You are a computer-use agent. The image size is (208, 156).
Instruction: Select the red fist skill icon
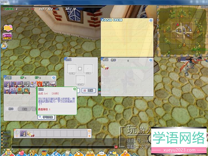[39, 84]
